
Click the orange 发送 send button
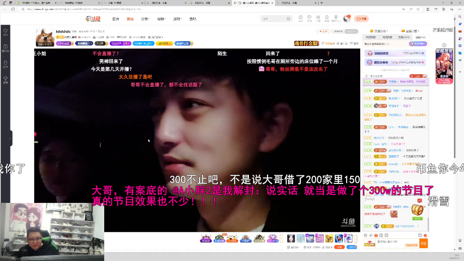point(423,243)
